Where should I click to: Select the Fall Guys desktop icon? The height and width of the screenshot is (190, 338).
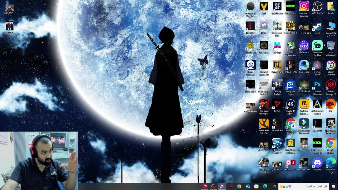tap(277, 47)
